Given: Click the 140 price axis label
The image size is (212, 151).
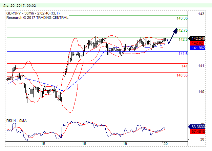Looking at the screenshot, I should (201, 92).
